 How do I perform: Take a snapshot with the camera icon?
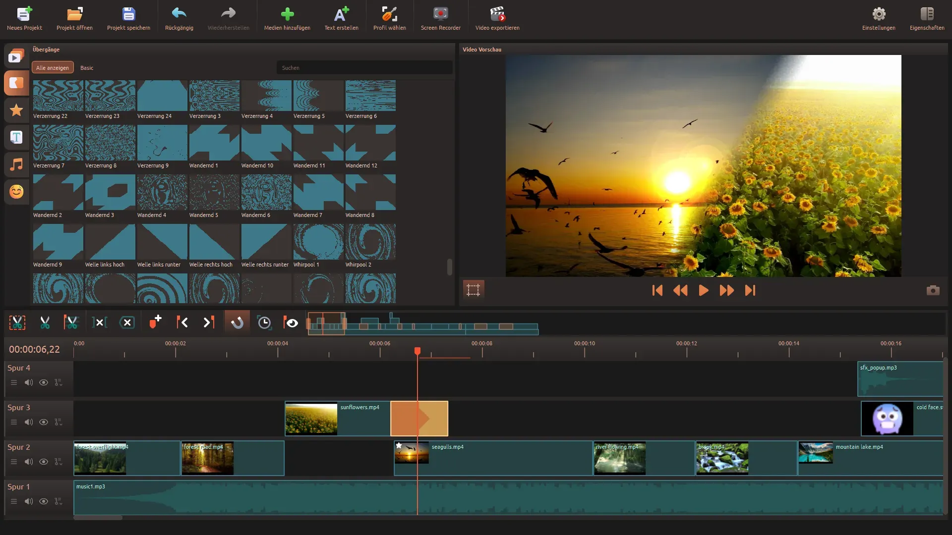click(933, 290)
